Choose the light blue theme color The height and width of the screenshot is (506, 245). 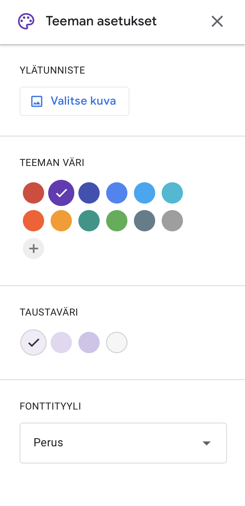pyautogui.click(x=145, y=193)
